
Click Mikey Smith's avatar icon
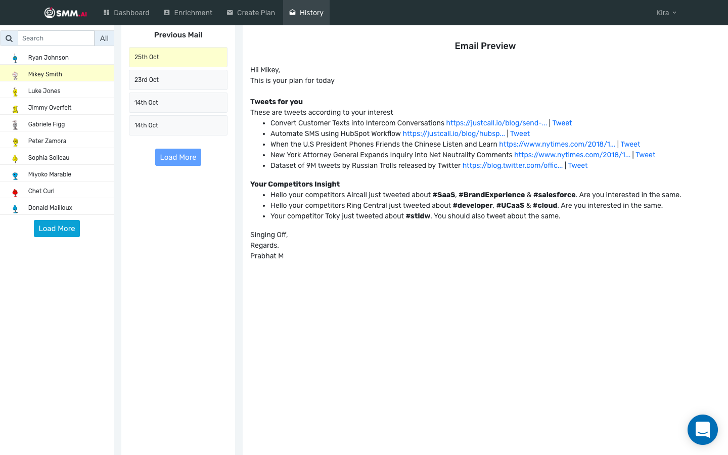click(x=15, y=75)
